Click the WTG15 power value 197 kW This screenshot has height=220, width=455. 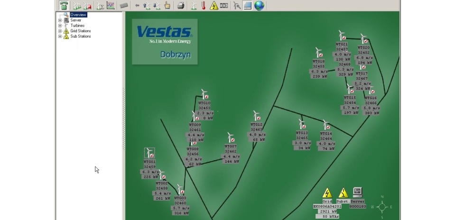[x=350, y=113]
